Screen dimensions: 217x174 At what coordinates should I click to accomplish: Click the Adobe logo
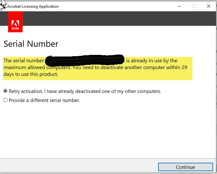(15, 22)
